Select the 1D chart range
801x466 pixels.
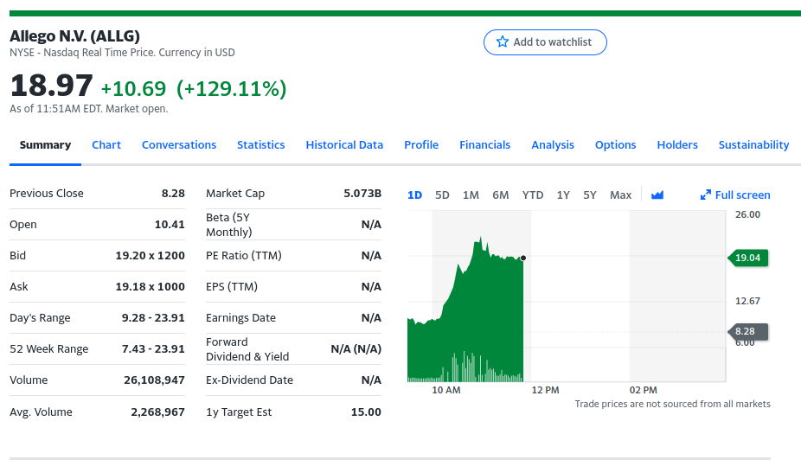(414, 195)
